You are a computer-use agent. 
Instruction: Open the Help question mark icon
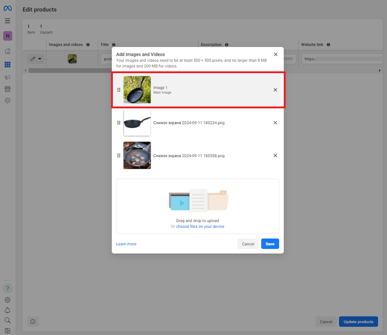coord(8,288)
